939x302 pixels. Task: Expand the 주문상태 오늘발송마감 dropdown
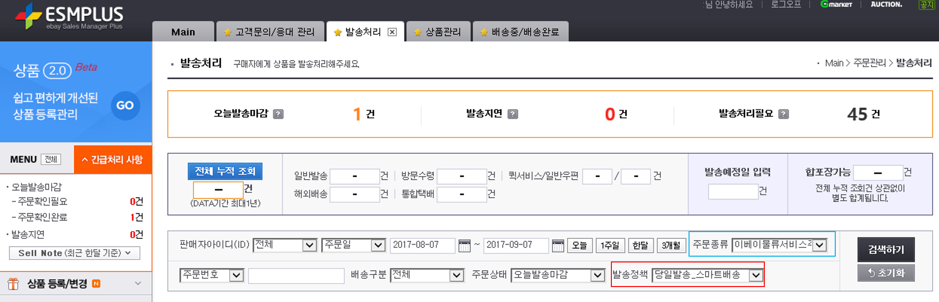(x=557, y=275)
